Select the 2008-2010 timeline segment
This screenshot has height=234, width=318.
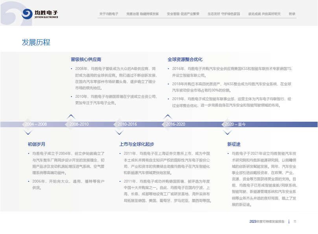point(79,124)
